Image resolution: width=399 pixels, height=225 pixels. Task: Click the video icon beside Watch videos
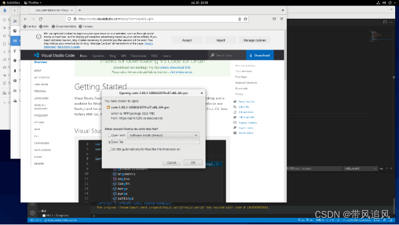click(235, 133)
